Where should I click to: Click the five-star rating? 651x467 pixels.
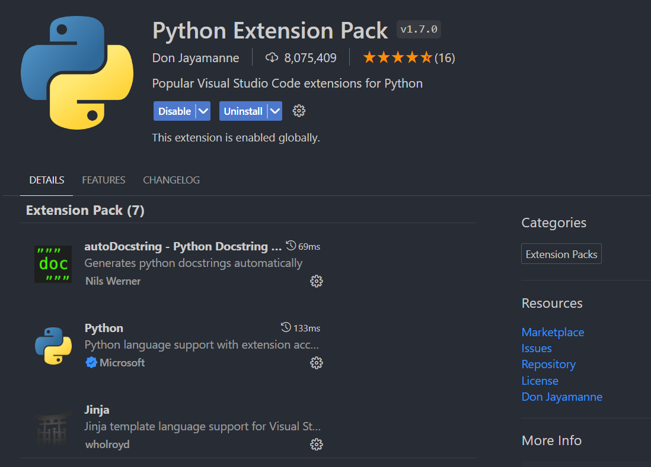[x=397, y=57]
